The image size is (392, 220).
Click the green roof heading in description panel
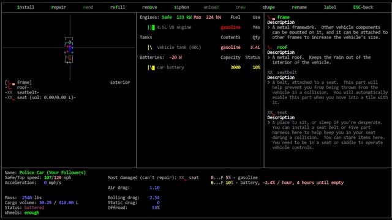tap(282, 47)
